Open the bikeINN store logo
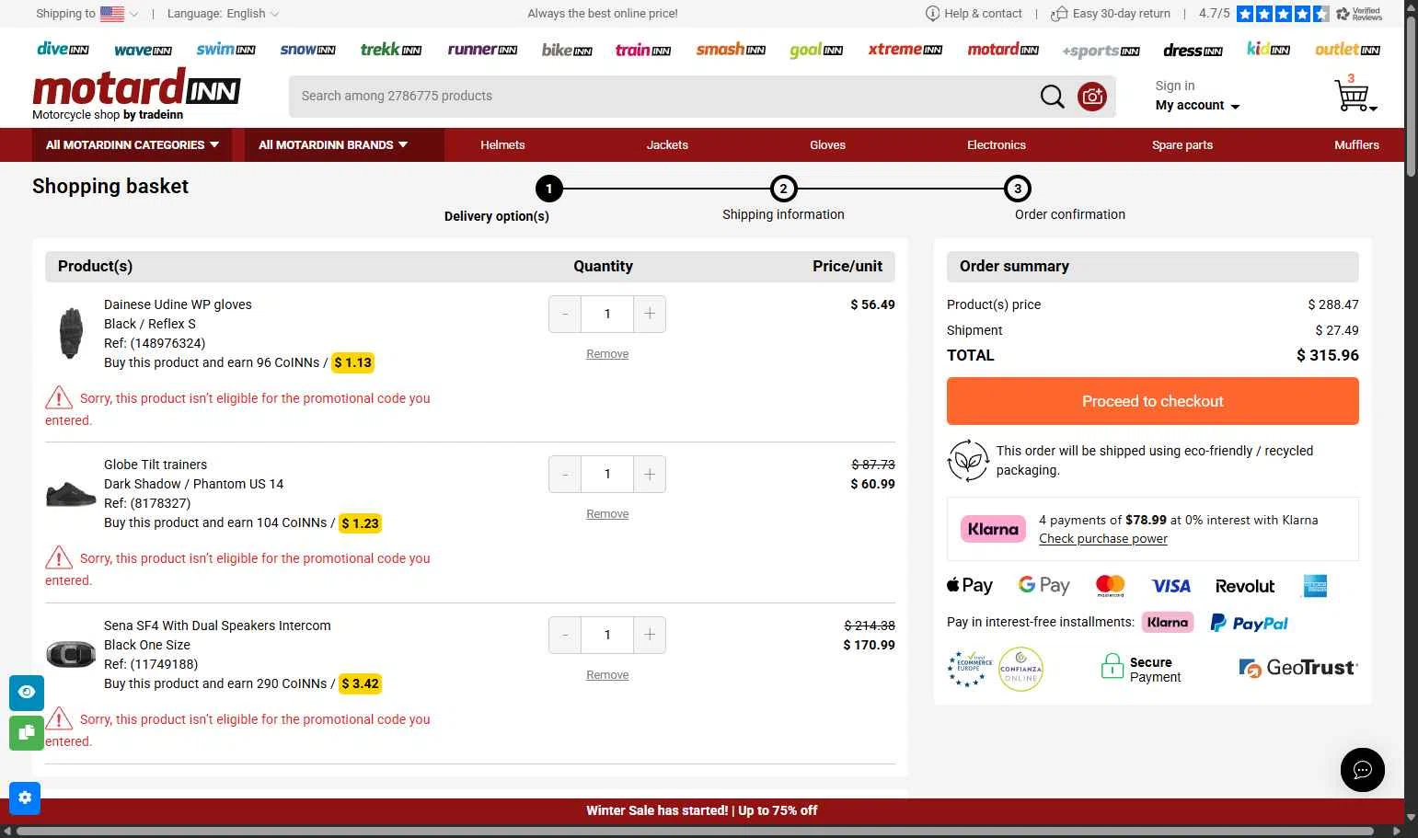 click(567, 50)
